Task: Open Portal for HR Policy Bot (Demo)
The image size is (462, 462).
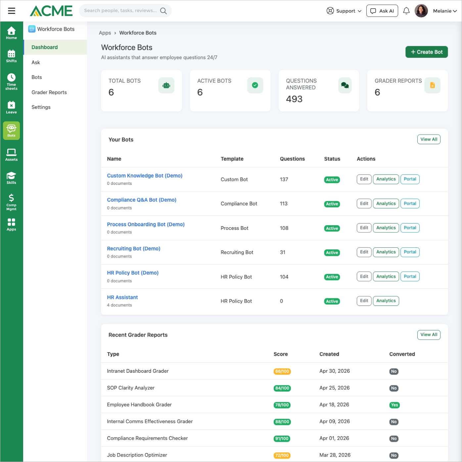Action: coord(410,276)
